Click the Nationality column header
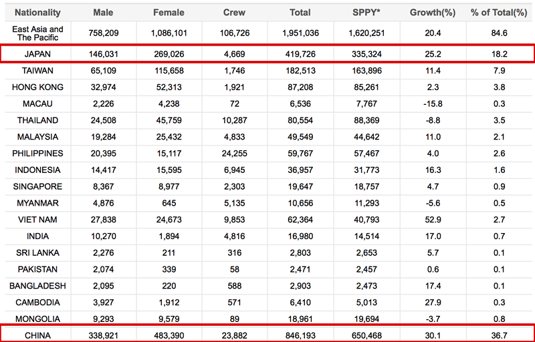Viewport: 535px width, 342px height. 37,13
